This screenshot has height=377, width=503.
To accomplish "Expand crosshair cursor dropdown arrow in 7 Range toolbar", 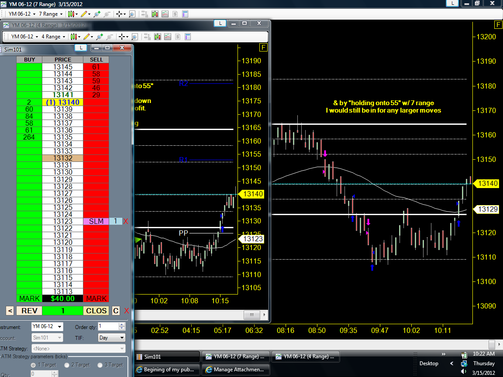I will [124, 14].
